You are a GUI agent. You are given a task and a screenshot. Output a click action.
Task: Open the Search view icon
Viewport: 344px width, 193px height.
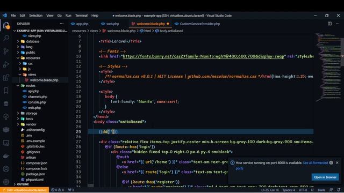(6, 38)
